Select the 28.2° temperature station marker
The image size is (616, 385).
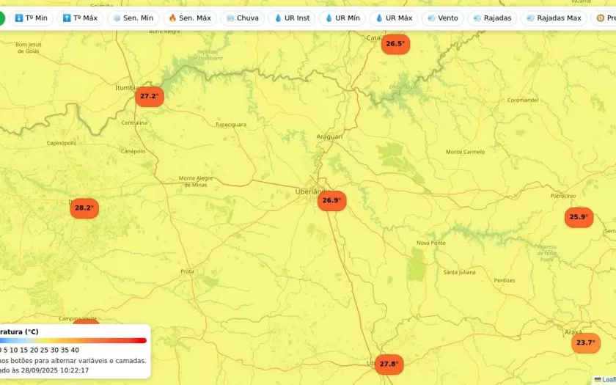[x=84, y=208]
